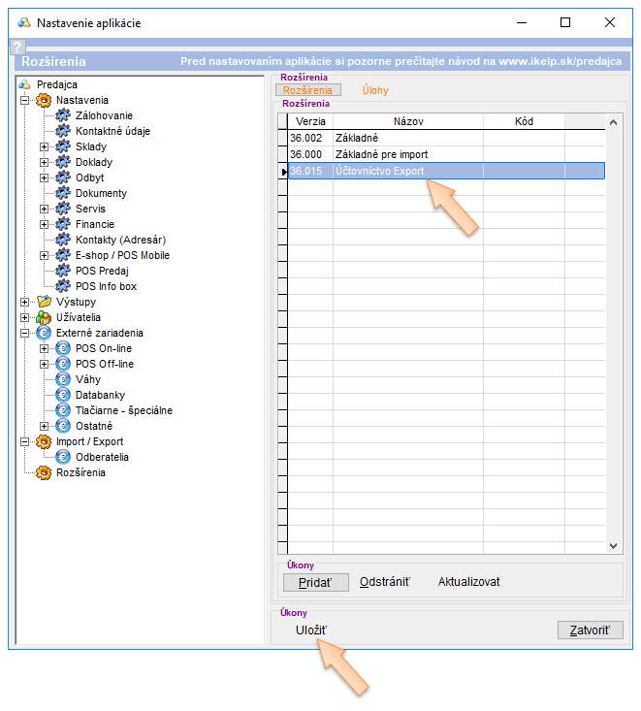
Task: Open the Rozšírenia tab
Action: [306, 90]
